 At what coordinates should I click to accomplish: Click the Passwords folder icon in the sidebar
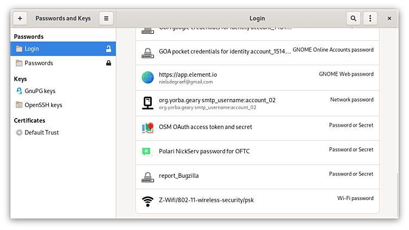point(19,63)
